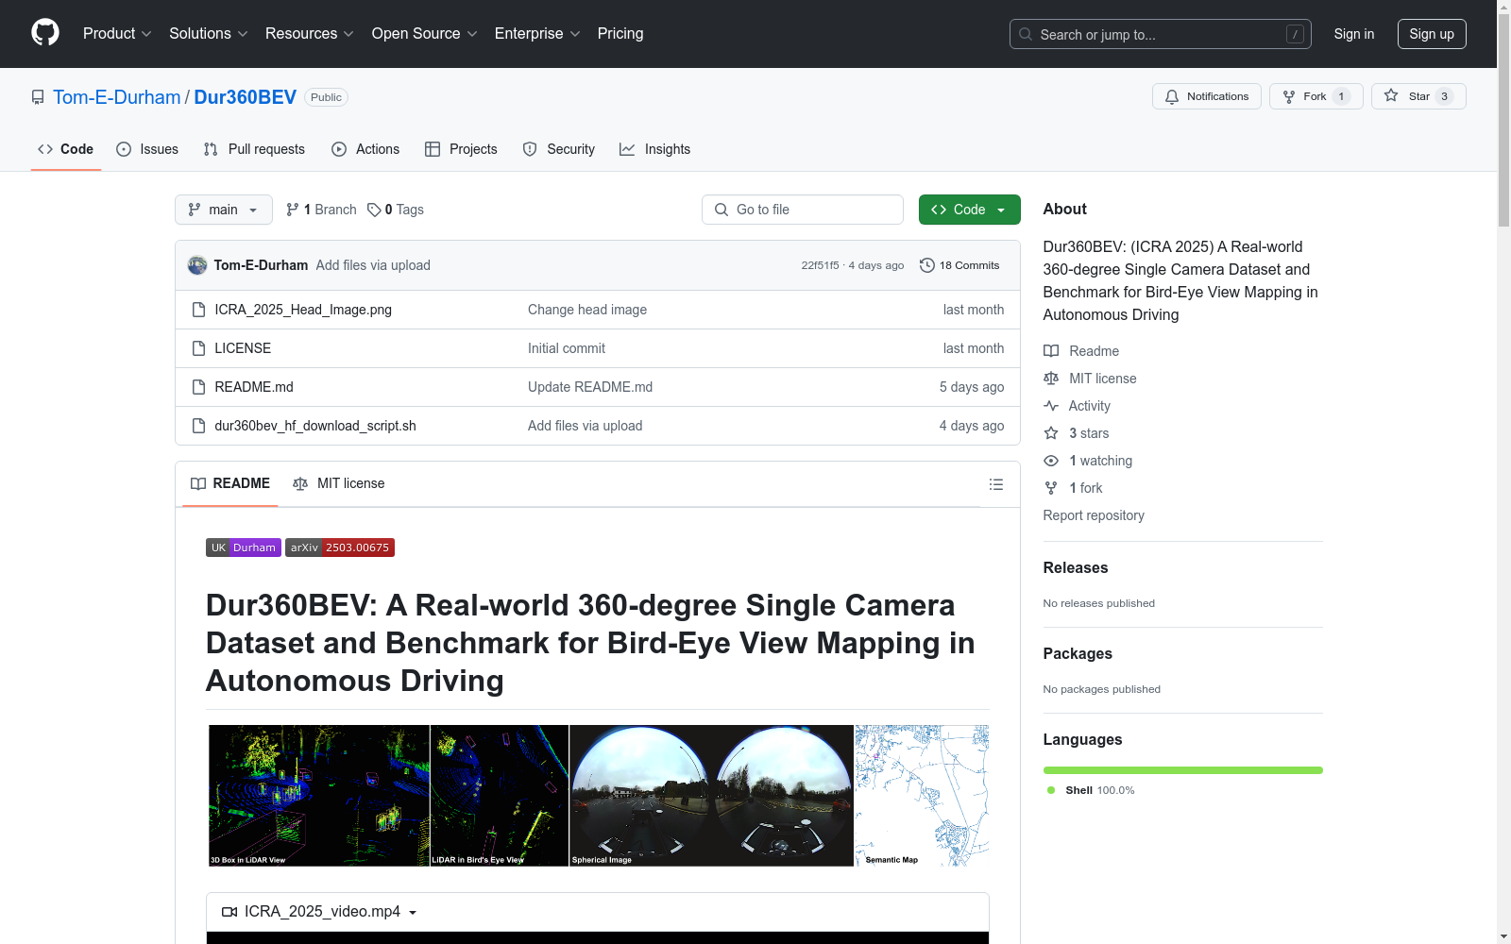The height and width of the screenshot is (944, 1511).
Task: Click the file icon beside dur360bev_hf_download_script.sh
Action: point(198,426)
